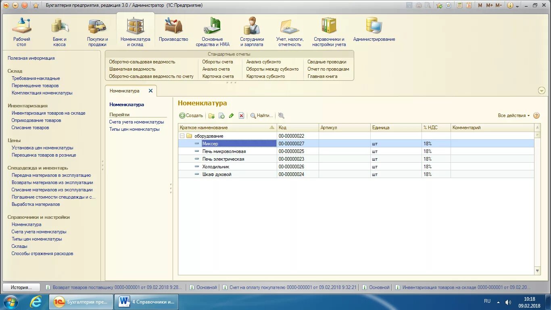Click the Найти... button
The width and height of the screenshot is (551, 310).
click(262, 115)
